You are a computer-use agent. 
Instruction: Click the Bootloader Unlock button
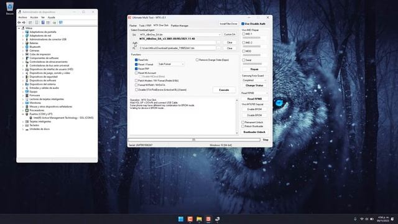pyautogui.click(x=254, y=132)
